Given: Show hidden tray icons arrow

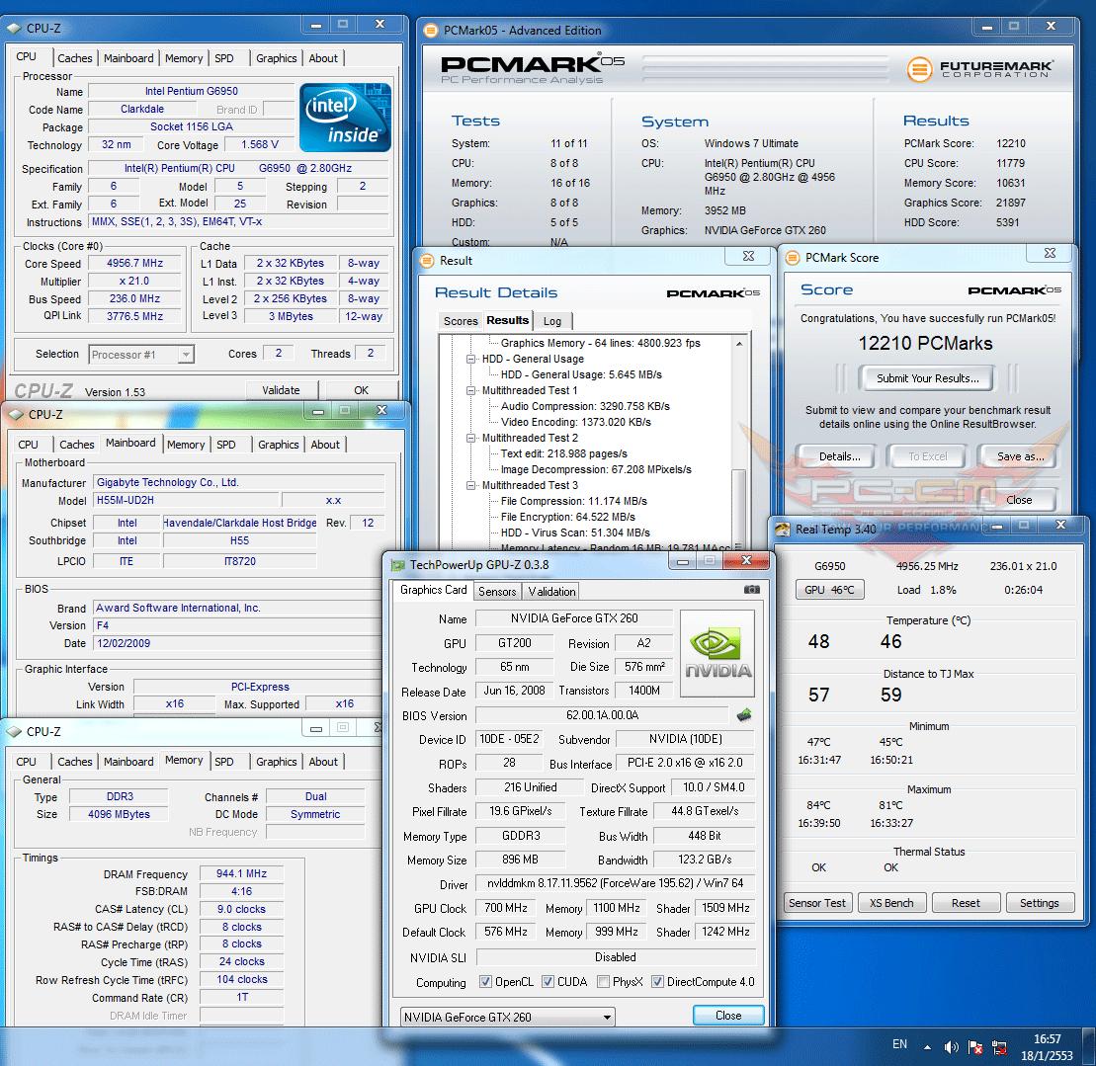Looking at the screenshot, I should [928, 1047].
